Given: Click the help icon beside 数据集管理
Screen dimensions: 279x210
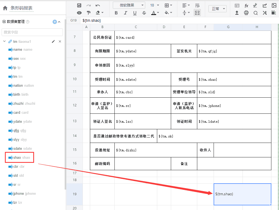Looking at the screenshot, I should coord(28,22).
